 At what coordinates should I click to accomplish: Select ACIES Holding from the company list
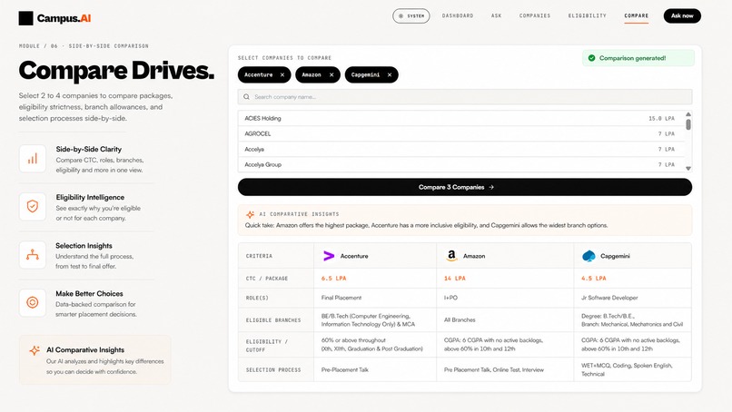tap(461, 119)
